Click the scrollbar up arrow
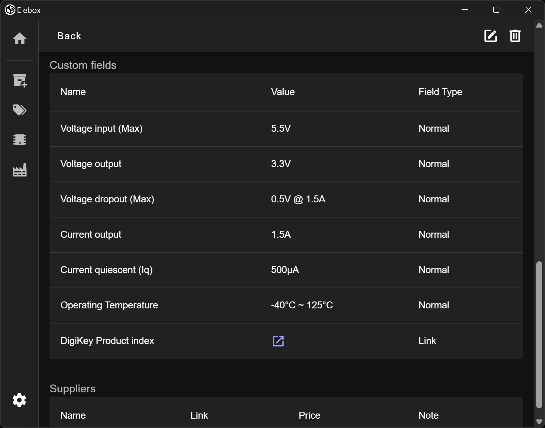This screenshot has width=545, height=428. (539, 25)
